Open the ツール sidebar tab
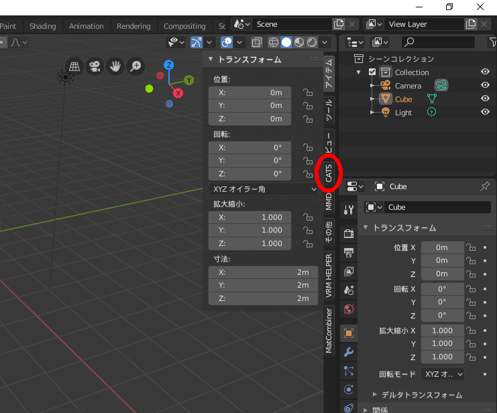The image size is (497, 413). [329, 109]
